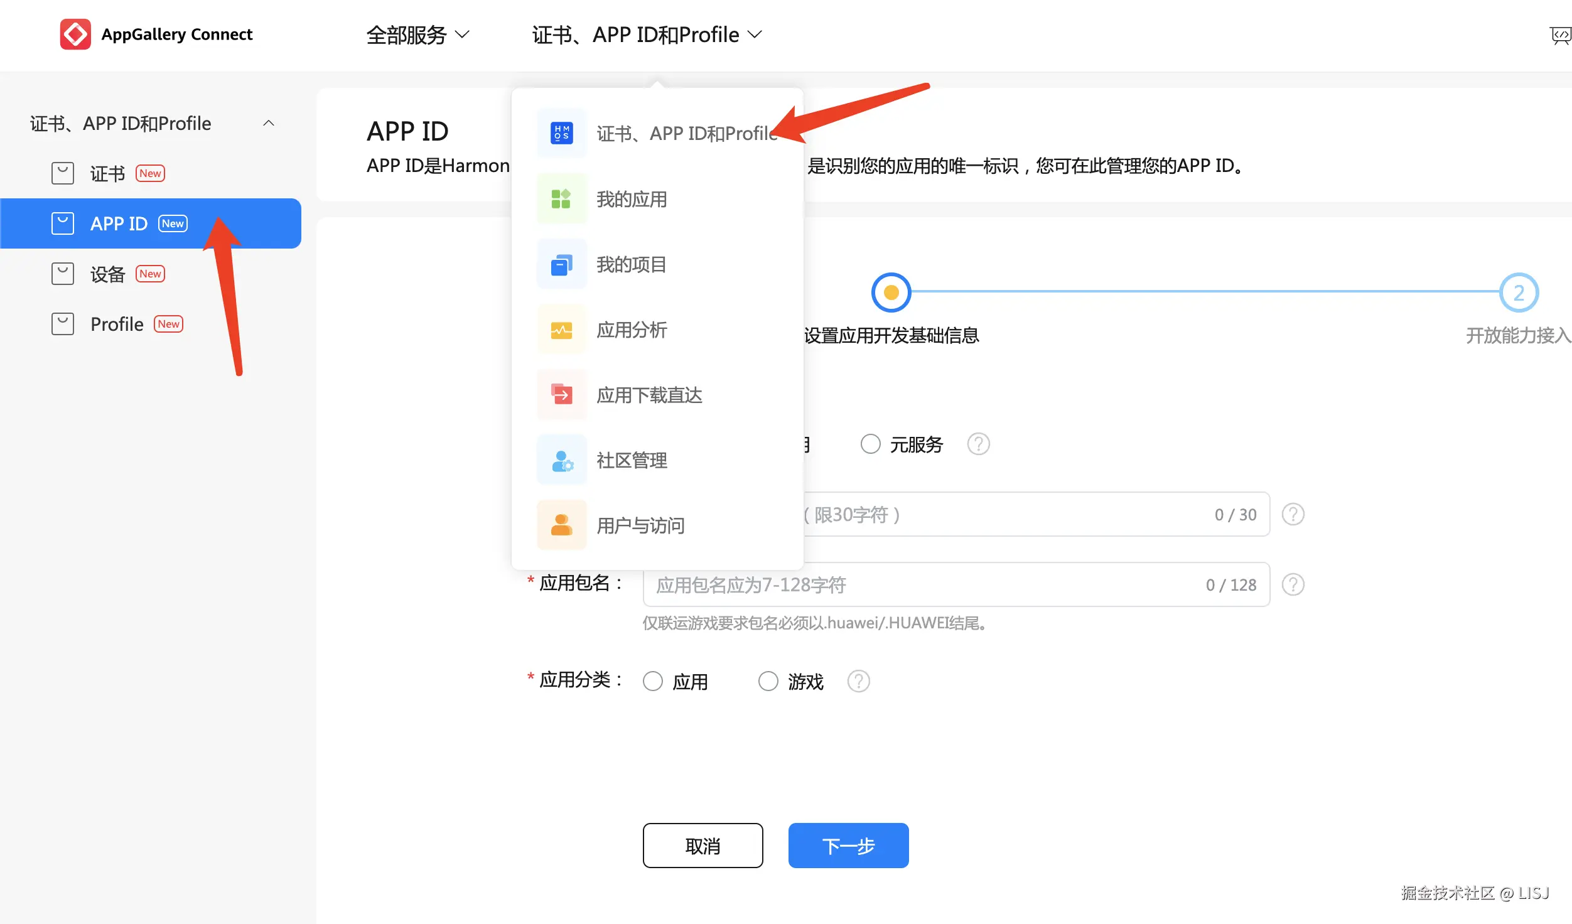Select the 元服务 radio button

870,444
